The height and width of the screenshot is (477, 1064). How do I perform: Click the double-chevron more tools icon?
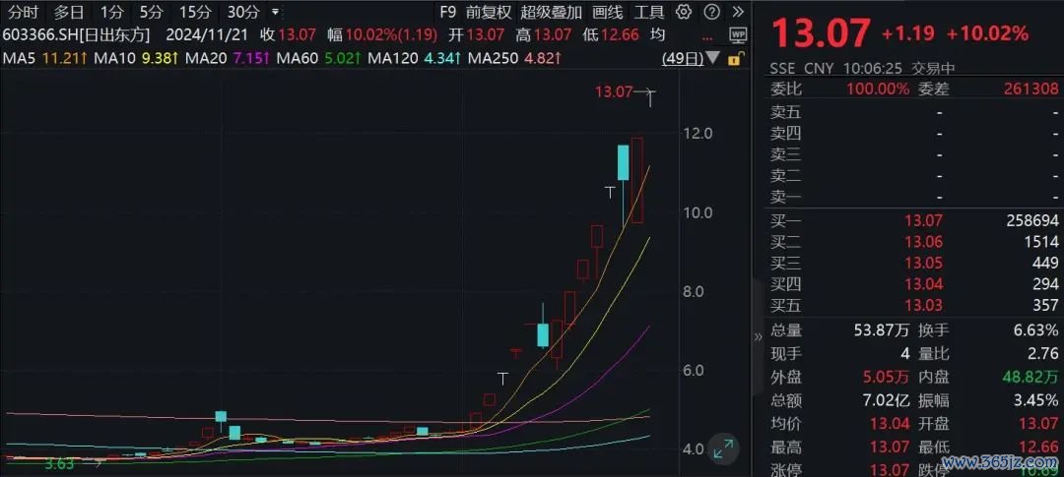737,13
